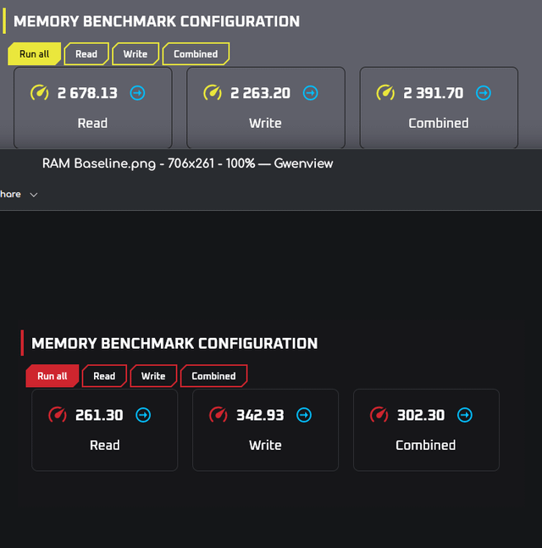Click the blue arrow next to 2 678.13
This screenshot has height=548, width=542.
tap(137, 92)
